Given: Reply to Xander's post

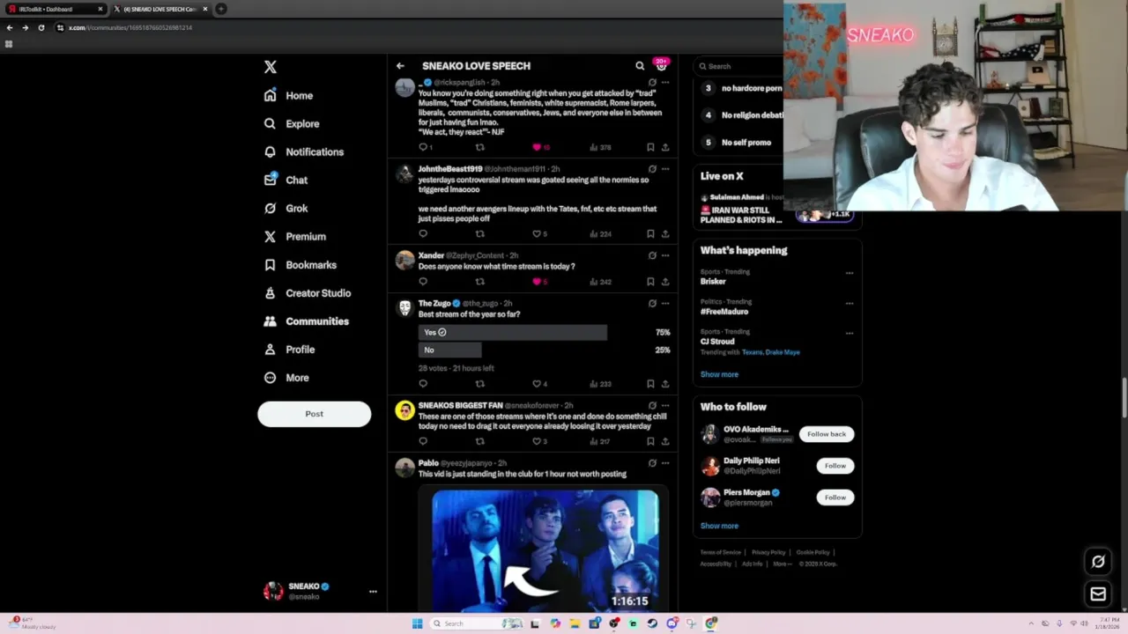Looking at the screenshot, I should tap(423, 282).
